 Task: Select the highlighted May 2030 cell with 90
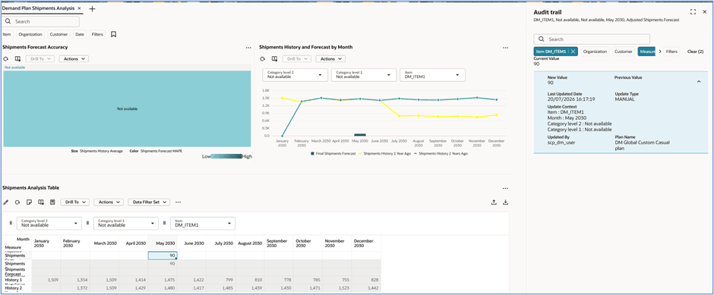pyautogui.click(x=163, y=256)
